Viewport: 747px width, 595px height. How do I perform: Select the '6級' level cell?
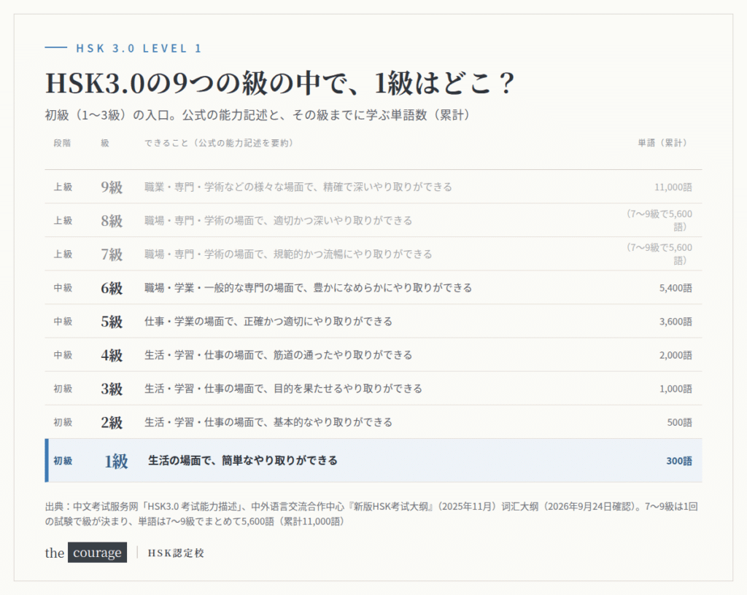point(112,288)
